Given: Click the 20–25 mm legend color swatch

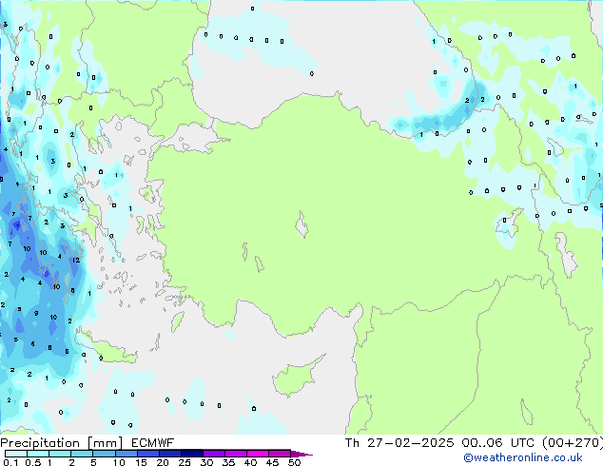Looking at the screenshot, I should (170, 454).
